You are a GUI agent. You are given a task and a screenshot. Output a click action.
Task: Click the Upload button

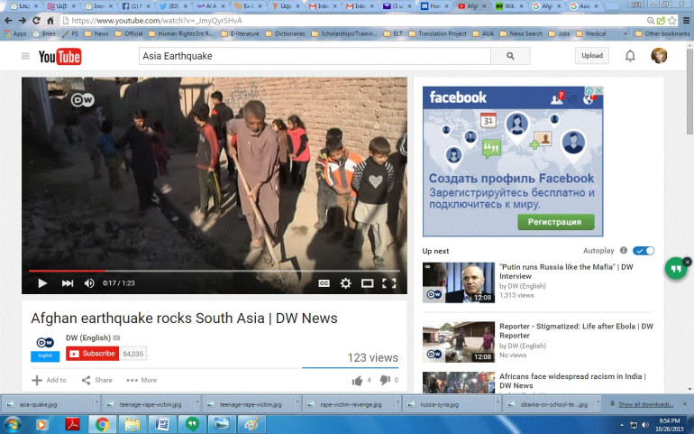[x=592, y=56]
